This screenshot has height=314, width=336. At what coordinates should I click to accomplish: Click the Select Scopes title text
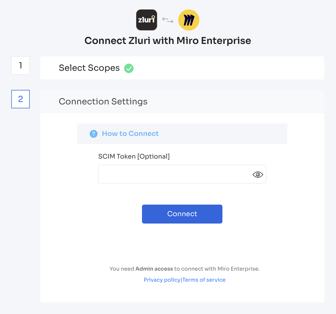(89, 68)
